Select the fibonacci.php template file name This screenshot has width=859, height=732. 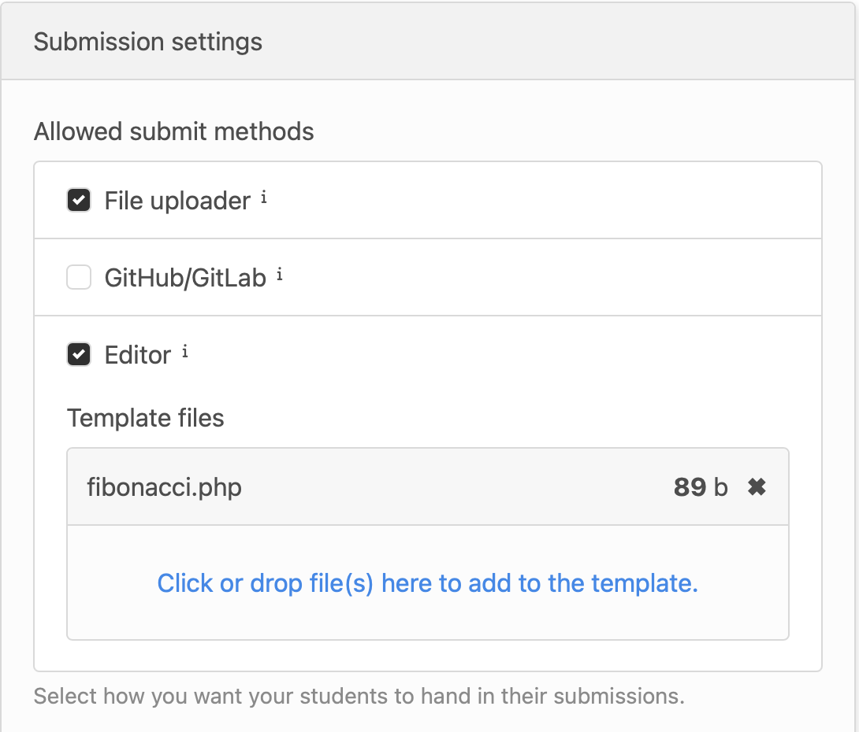click(x=164, y=487)
